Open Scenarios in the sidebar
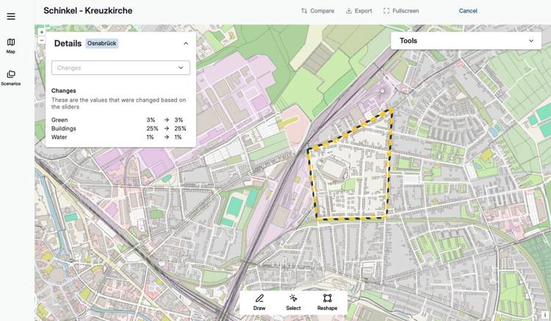The width and height of the screenshot is (551, 321). tap(11, 78)
